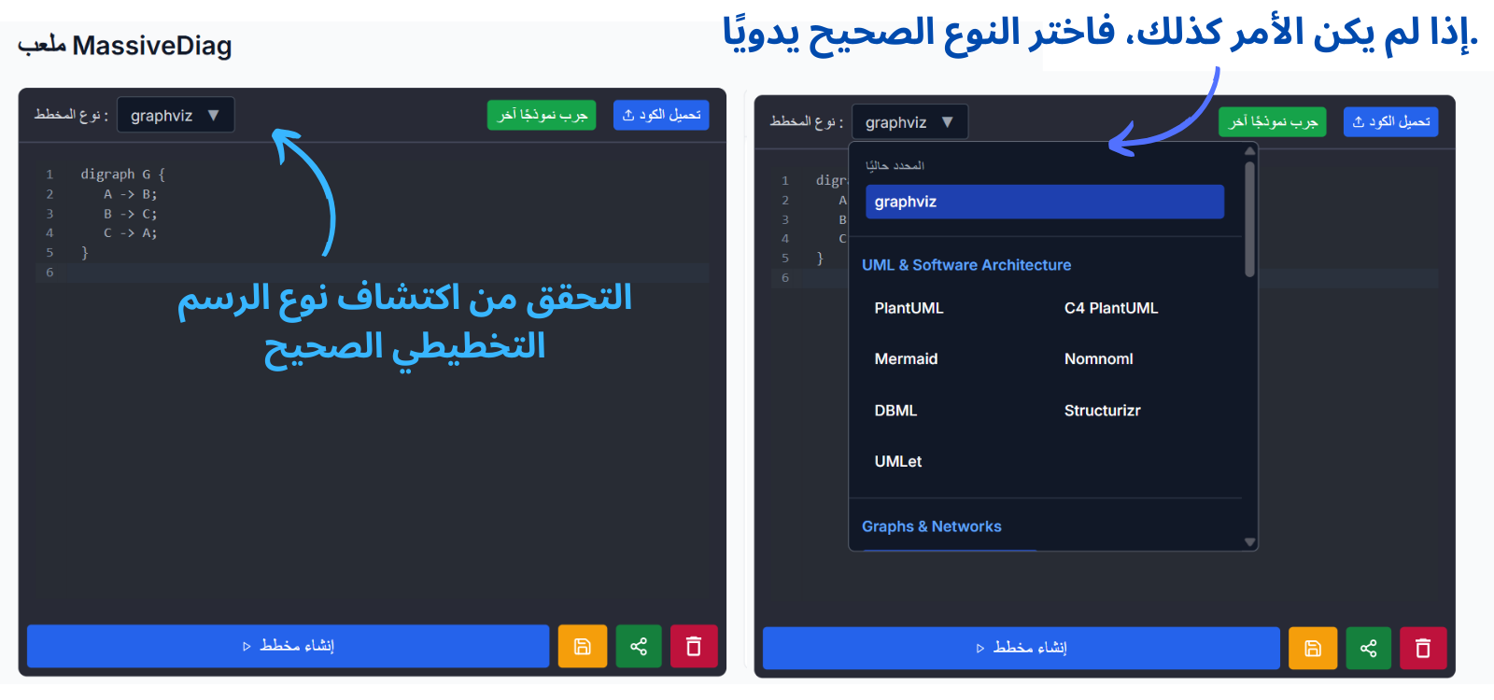
Task: Click play triangle icon on left إنشاء مخطط button
Action: [x=247, y=646]
